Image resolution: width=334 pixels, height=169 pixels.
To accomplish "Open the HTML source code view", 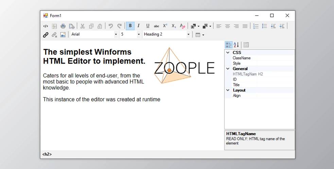I will tap(46, 26).
